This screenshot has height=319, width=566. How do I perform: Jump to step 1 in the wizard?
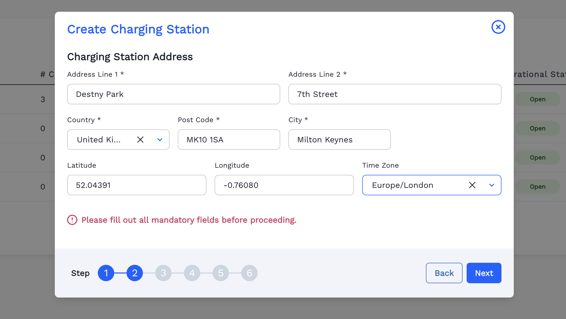[x=106, y=273]
